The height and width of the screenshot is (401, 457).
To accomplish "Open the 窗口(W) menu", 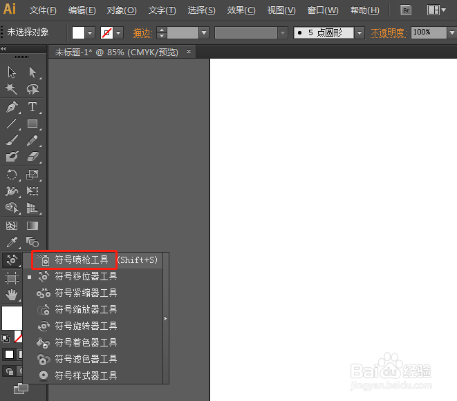I will point(323,10).
